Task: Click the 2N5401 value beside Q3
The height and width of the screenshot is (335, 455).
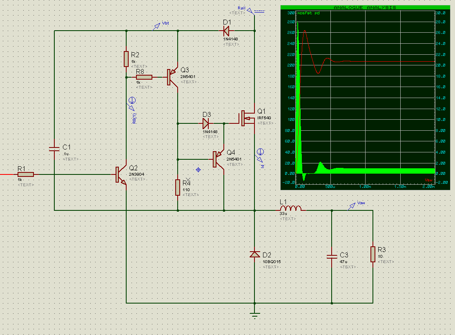Action: tap(188, 77)
